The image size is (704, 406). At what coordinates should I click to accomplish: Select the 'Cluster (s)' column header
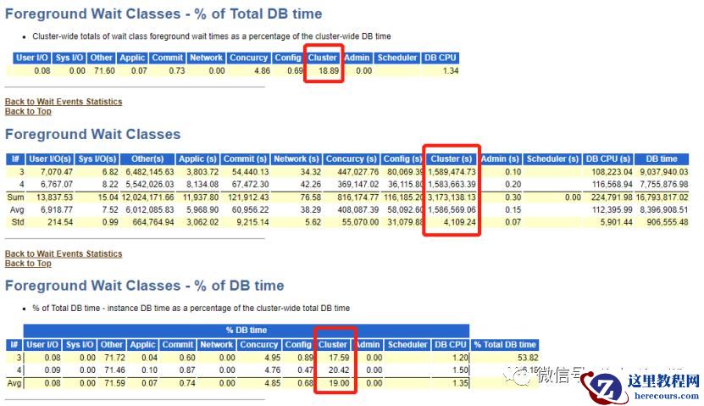click(452, 159)
